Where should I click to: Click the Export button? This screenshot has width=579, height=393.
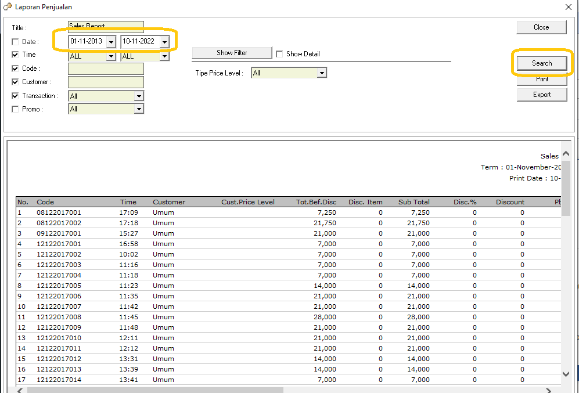[541, 95]
